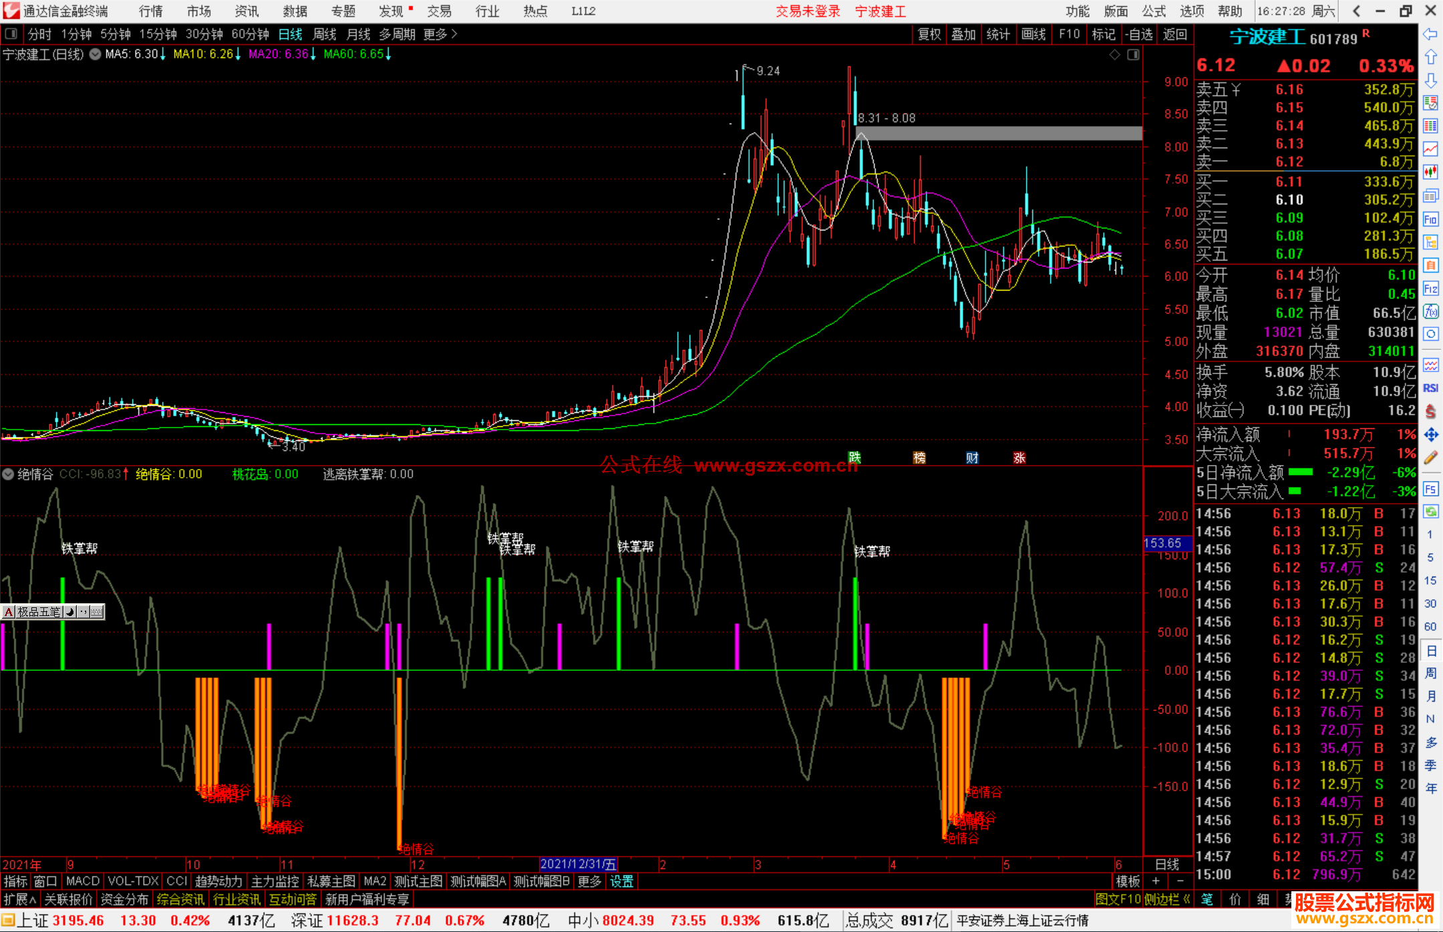Click the title bar left chevron back icon
1443x932 pixels.
1356,11
